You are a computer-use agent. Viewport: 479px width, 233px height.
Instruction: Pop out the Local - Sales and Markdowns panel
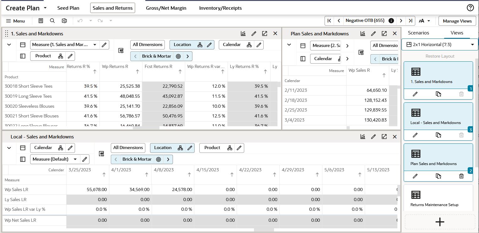(384, 137)
